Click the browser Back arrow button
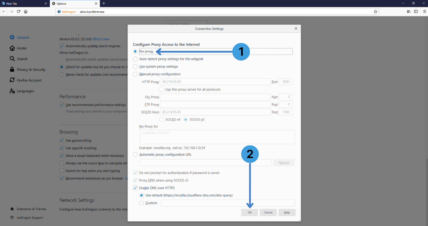 (x=4, y=12)
